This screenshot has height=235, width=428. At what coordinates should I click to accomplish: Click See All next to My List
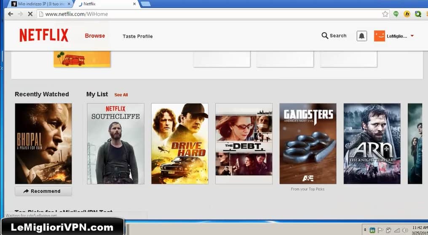(x=121, y=95)
